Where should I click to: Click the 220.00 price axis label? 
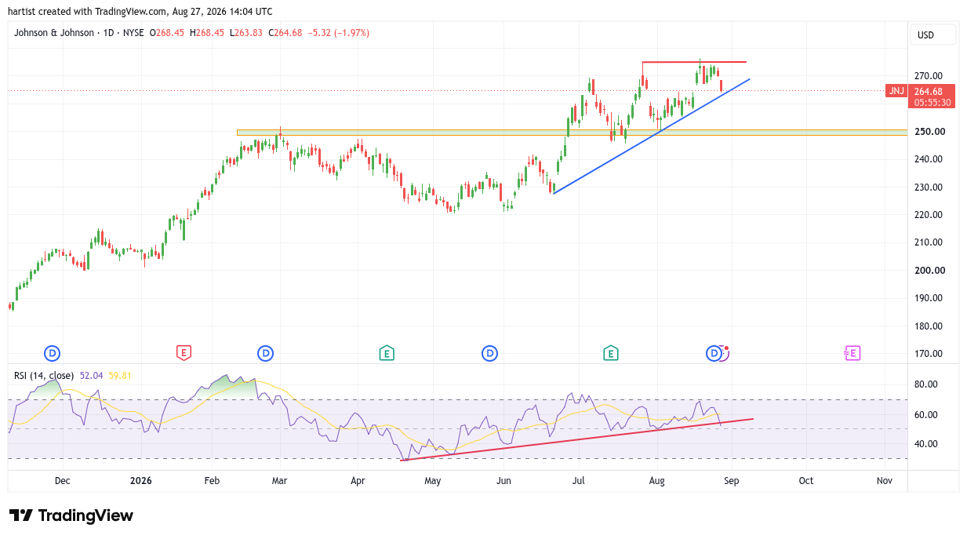coord(929,215)
